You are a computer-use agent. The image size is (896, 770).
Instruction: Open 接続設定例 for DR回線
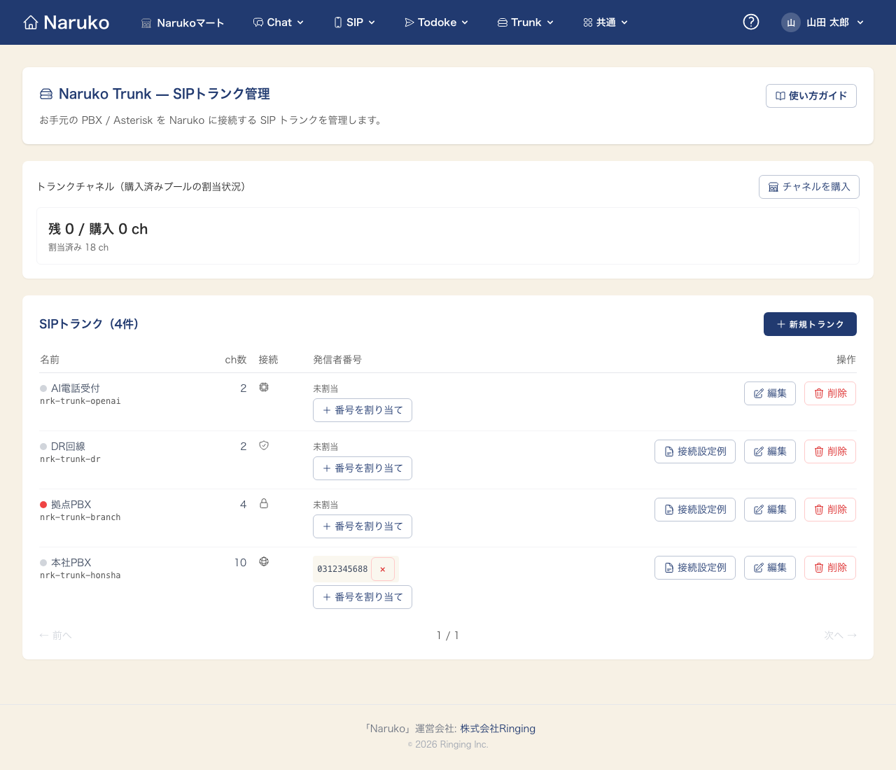point(695,451)
